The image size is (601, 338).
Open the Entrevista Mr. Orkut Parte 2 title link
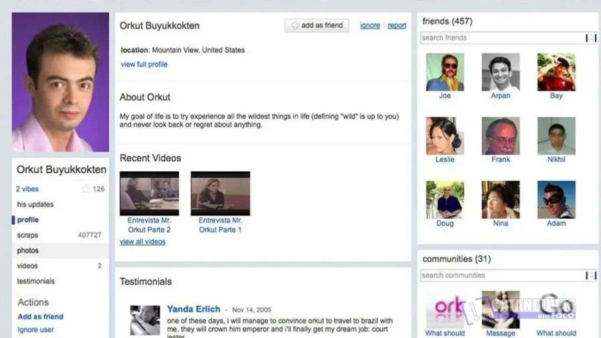[149, 225]
